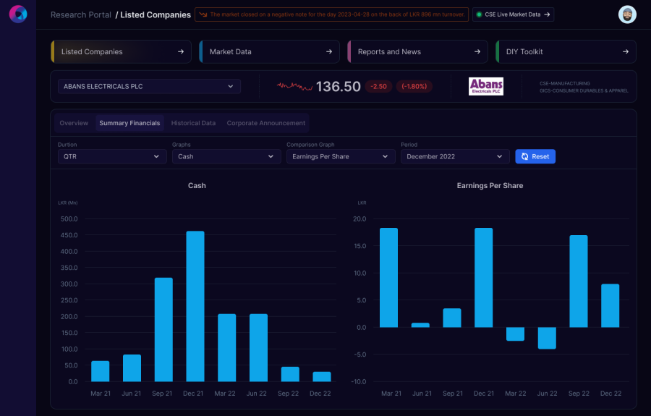Open CSE Live Market Data link
Viewport: 651px width, 416px height.
tap(513, 14)
